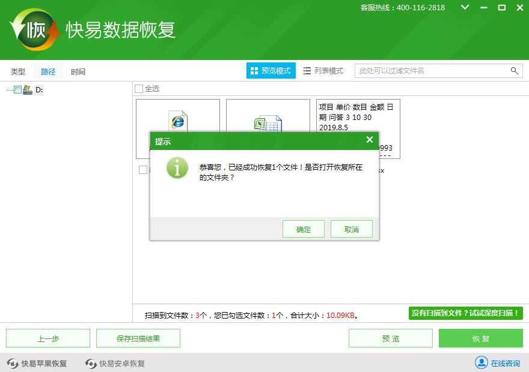Switch to 列表模式 list view icon
Viewport: 529px width, 372px height.
[x=308, y=70]
